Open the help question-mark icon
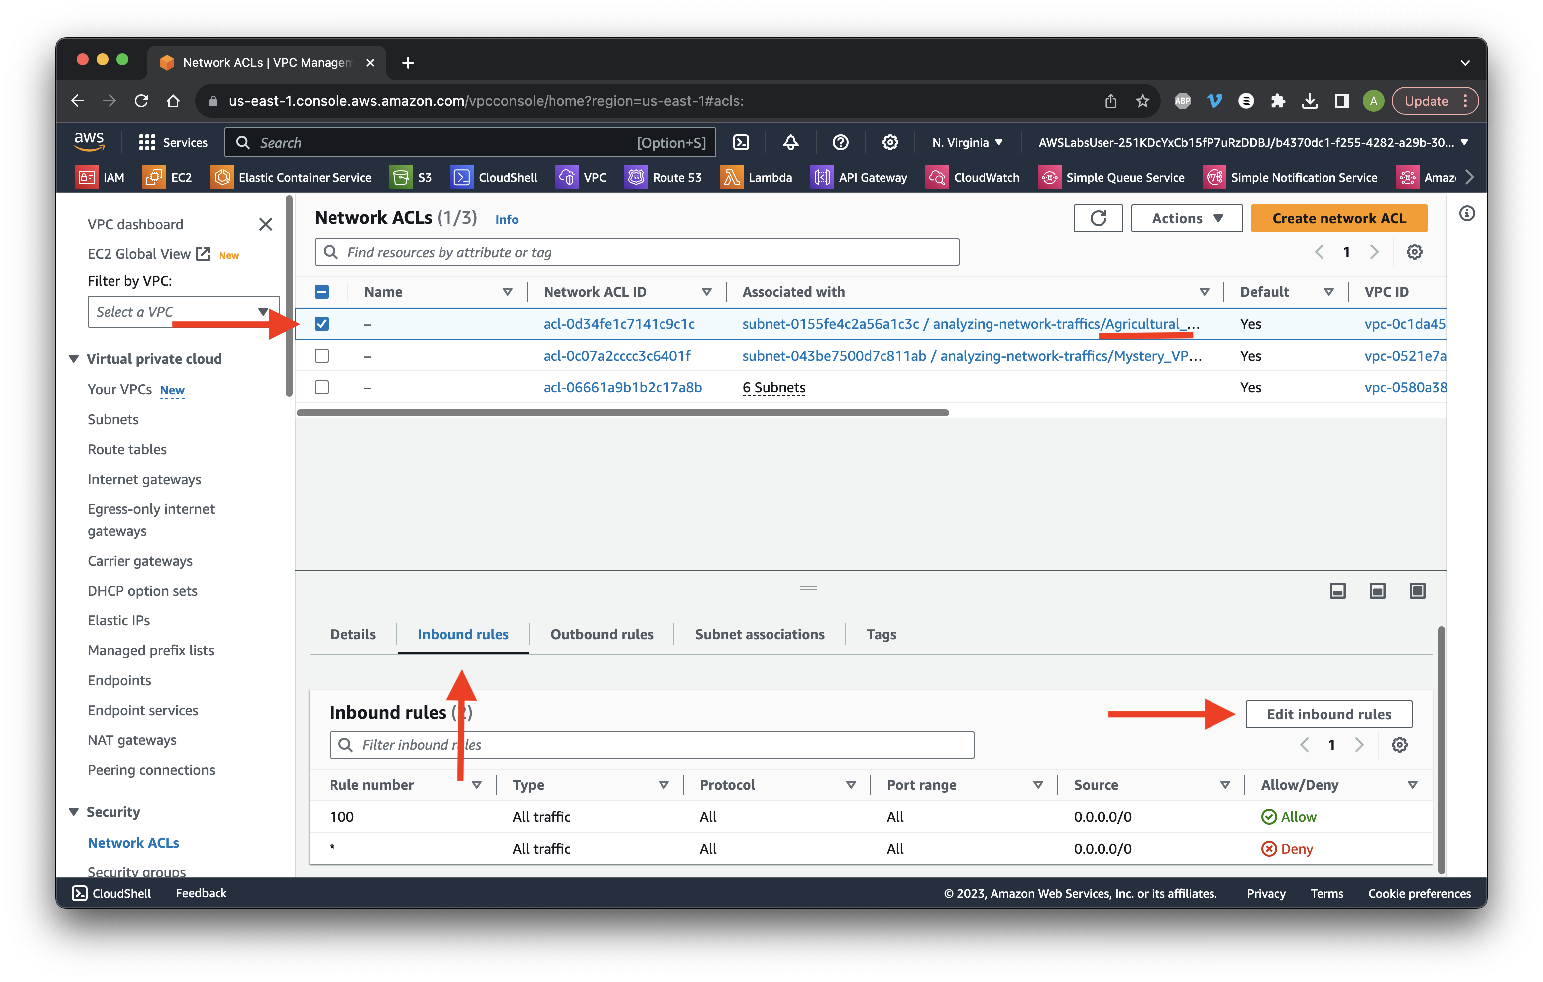Image resolution: width=1543 pixels, height=982 pixels. pos(840,142)
